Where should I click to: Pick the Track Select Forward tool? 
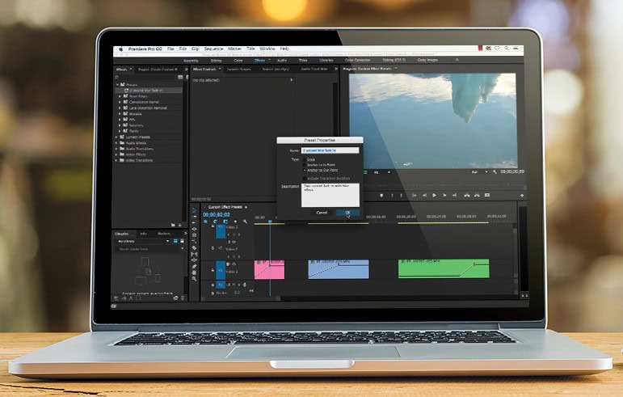(194, 217)
